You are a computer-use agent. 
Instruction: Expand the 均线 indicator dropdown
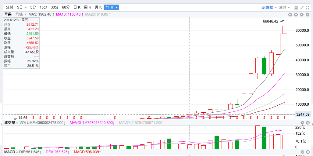[21, 14]
